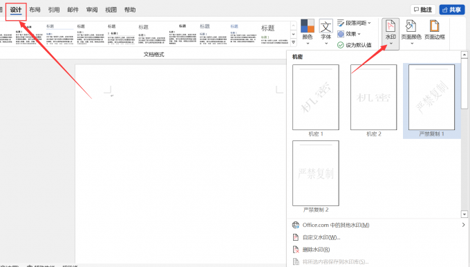Click the watermark gallery scroll down arrow
Screen dimensions: 470x267
pos(464,214)
